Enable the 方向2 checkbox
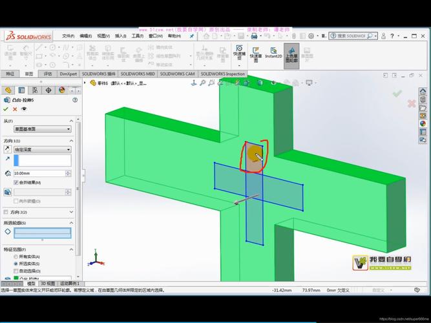 (6, 213)
